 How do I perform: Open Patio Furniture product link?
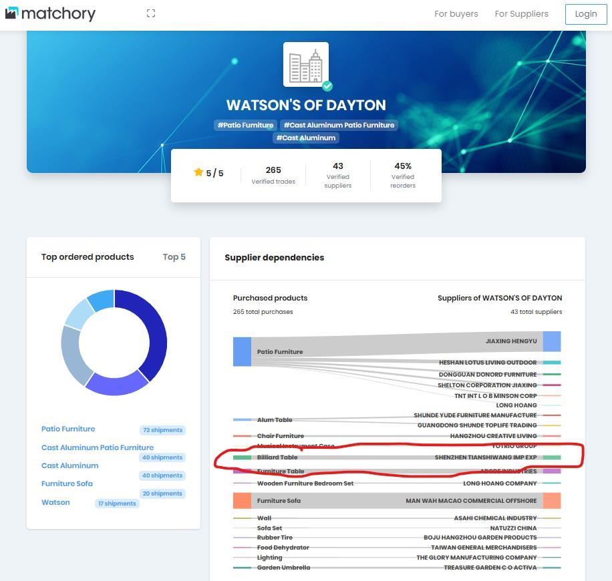pyautogui.click(x=68, y=429)
